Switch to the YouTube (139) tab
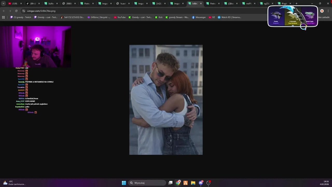332x187 pixels. click(x=15, y=4)
